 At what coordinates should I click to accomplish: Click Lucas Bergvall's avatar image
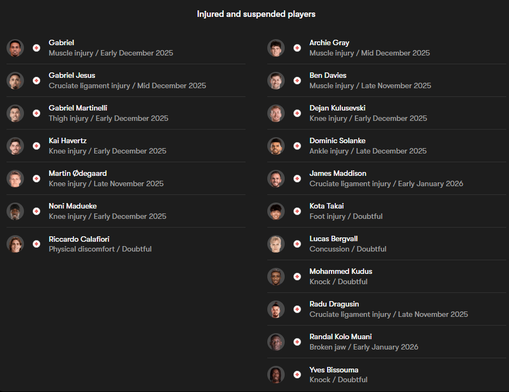tap(276, 244)
